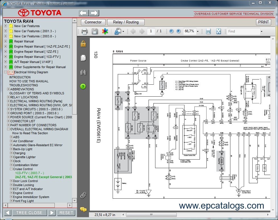
Task: Open the binoculars search panel
Action: [x=83, y=72]
